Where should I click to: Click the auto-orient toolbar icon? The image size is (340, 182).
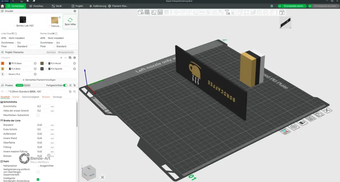tap(153, 12)
